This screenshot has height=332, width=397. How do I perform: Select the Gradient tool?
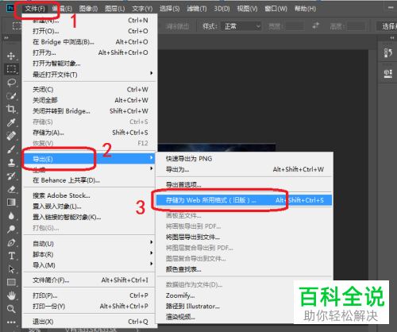[x=11, y=203]
